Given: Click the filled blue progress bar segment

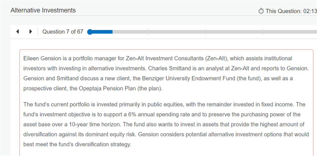Looking at the screenshot, I should pyautogui.click(x=102, y=32).
